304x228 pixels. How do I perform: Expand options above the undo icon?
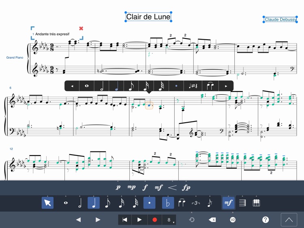click(192, 213)
